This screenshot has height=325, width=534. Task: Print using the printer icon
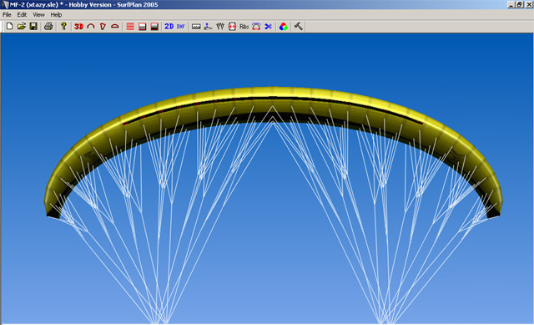pos(48,26)
